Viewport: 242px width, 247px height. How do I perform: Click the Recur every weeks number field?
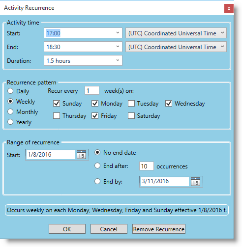pos(92,90)
